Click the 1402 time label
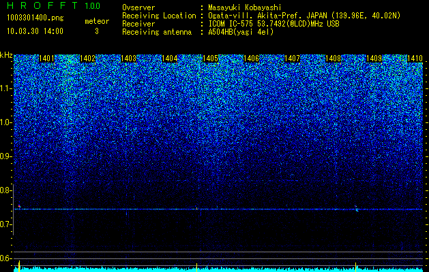The height and width of the screenshot is (272, 429). [87, 58]
